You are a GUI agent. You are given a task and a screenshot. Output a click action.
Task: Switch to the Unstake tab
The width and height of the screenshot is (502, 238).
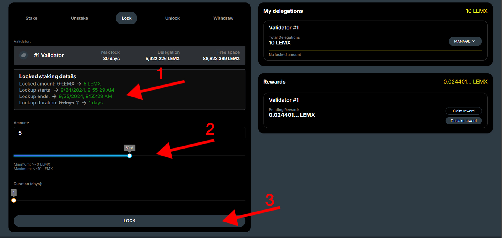click(x=79, y=18)
